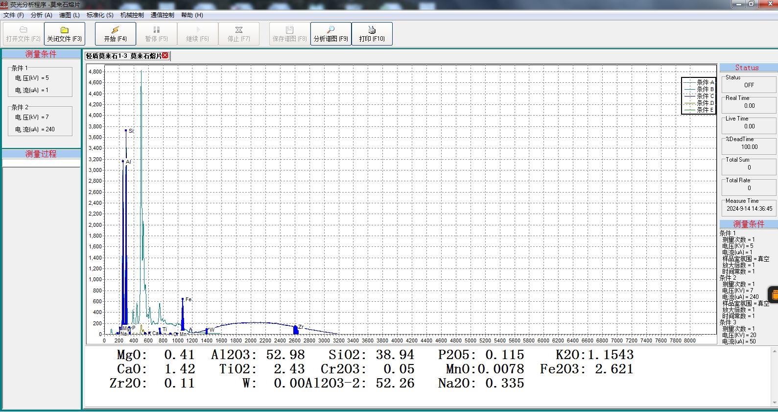Click the 关闭文件 (F3) close file button
The width and height of the screenshot is (778, 412).
[64, 34]
